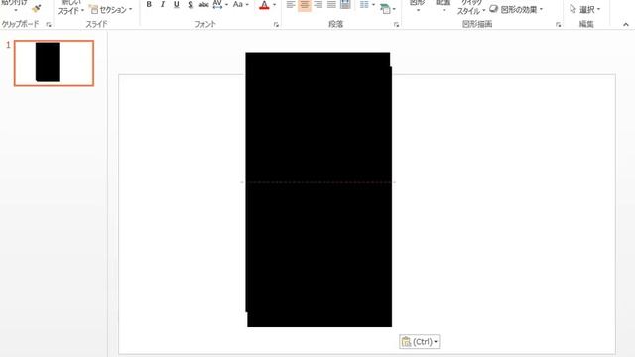Screen dimensions: 635x357
Task: Open the Drawing (図形描画) dialog launcher
Action: pos(558,25)
